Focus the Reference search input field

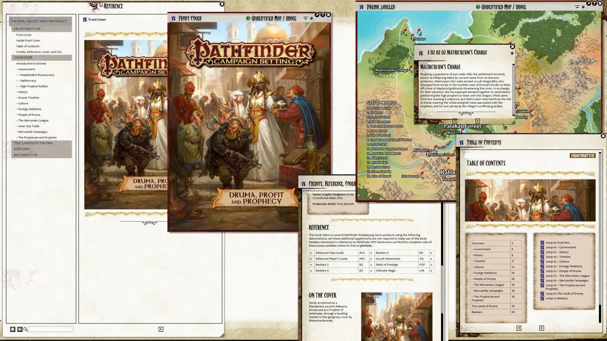(50, 329)
